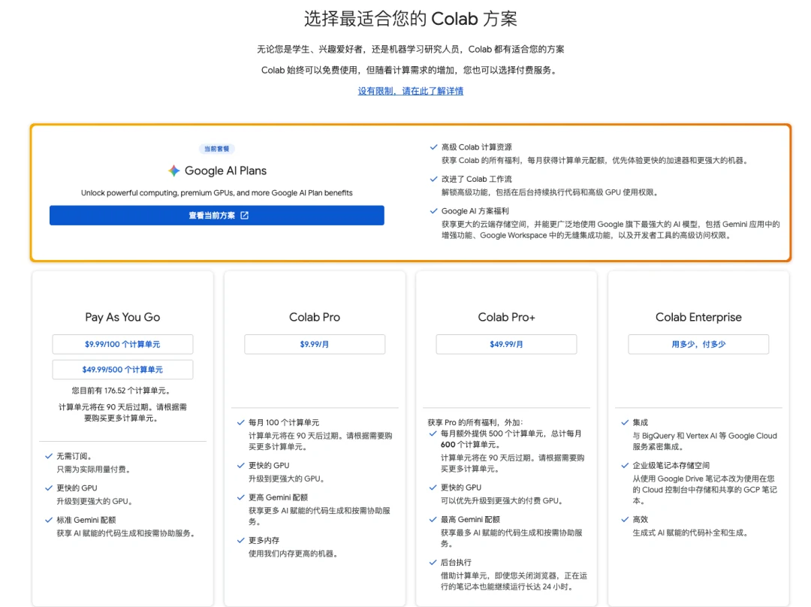This screenshot has width=811, height=607.
Task: Open the blue restrictions details link
Action: click(x=410, y=91)
